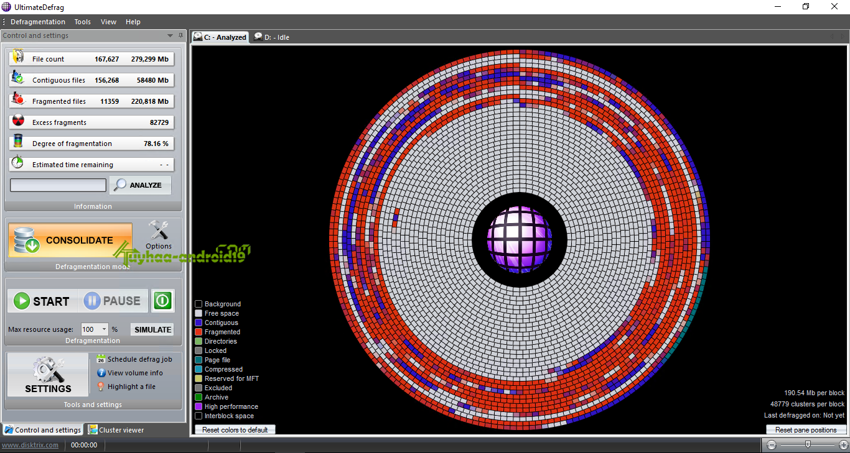Click the SIMULATE button
850x453 pixels.
pyautogui.click(x=152, y=330)
